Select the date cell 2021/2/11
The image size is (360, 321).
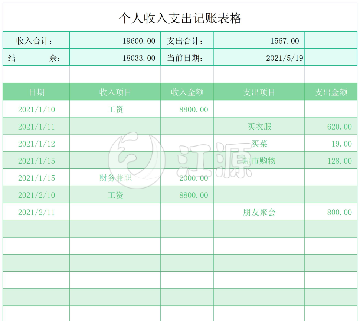point(36,212)
